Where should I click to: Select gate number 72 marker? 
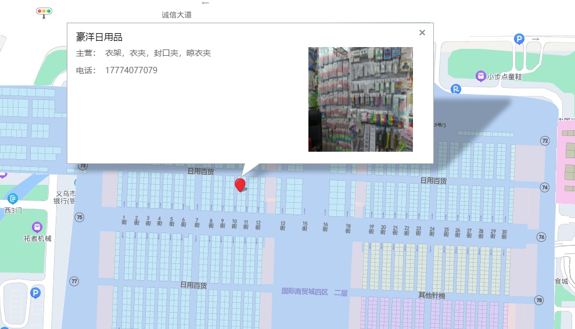point(544,141)
